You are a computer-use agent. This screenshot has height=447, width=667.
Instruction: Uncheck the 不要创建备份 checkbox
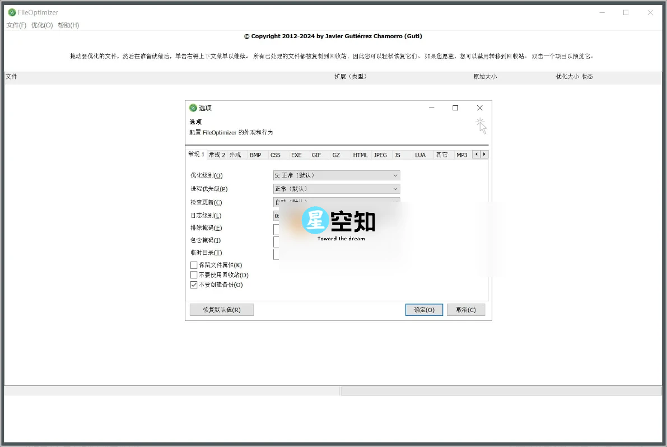click(194, 285)
